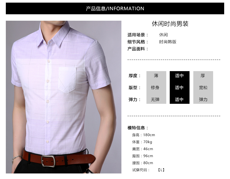Pick the 无弹 elasticity option
This screenshot has height=179, width=230.
pyautogui.click(x=155, y=99)
